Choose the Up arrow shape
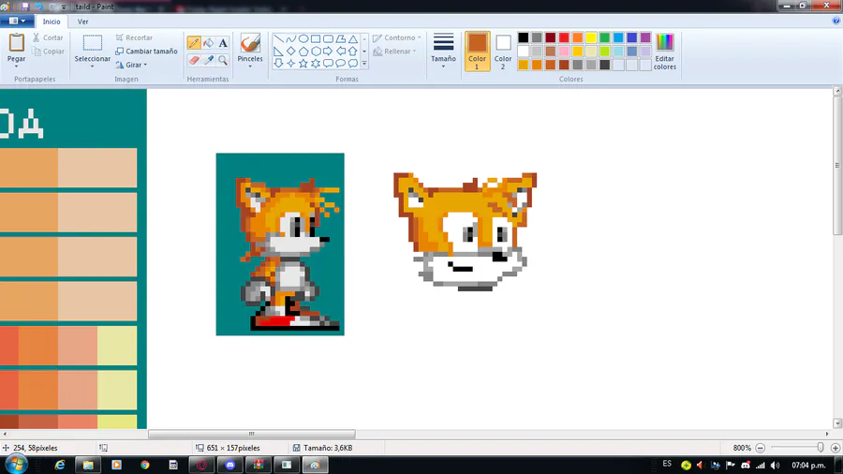 tap(353, 52)
